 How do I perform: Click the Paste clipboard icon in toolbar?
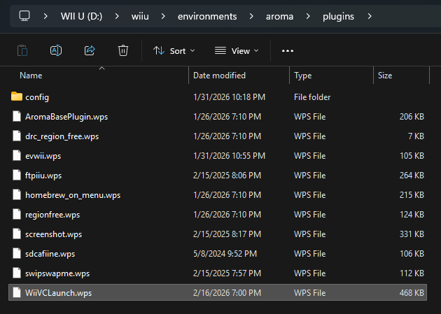click(22, 50)
